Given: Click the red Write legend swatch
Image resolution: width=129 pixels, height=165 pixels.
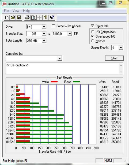Looking at the screenshot, I should tap(54, 82).
